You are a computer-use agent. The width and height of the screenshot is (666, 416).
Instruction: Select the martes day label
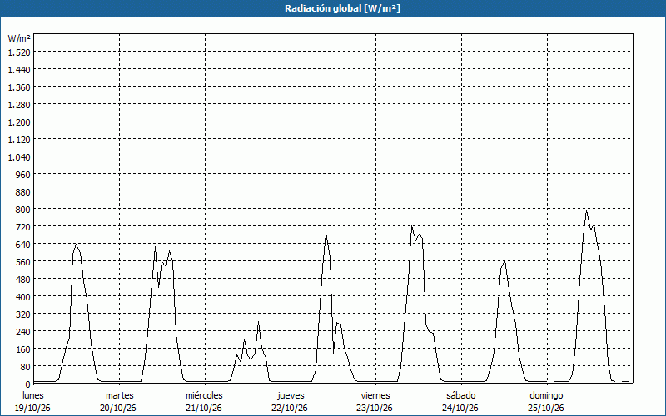tap(119, 395)
